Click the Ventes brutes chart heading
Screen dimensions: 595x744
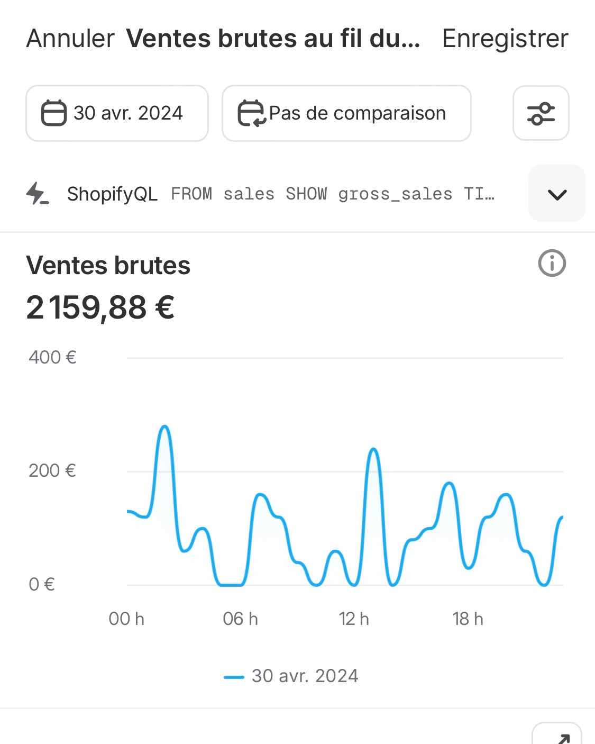click(x=108, y=265)
